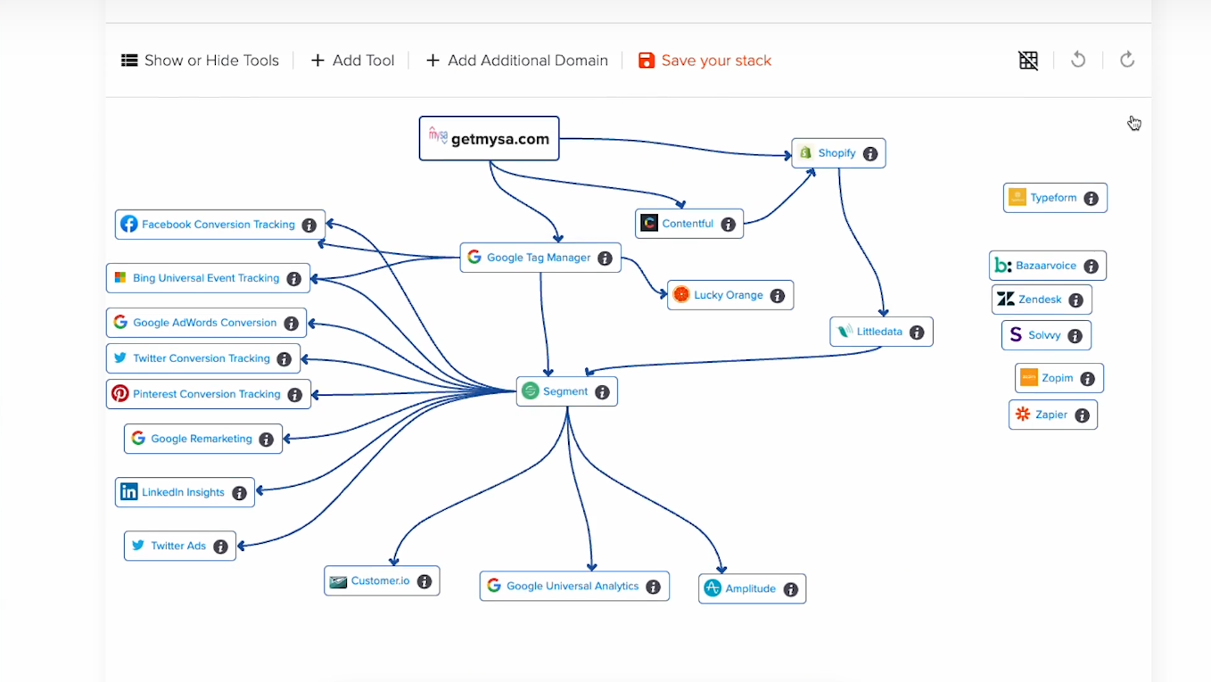Click the Shopify node label
Image resolution: width=1211 pixels, height=682 pixels.
click(x=836, y=153)
